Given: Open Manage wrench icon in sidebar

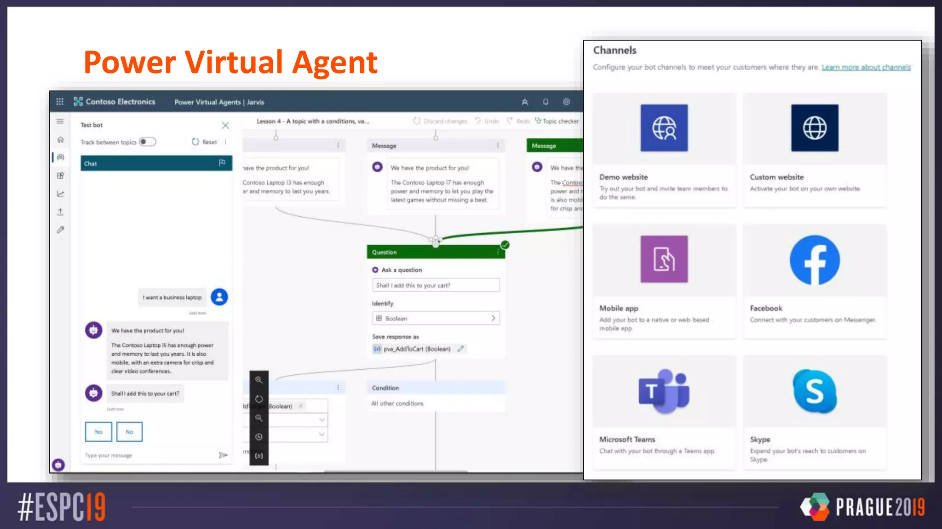Looking at the screenshot, I should [60, 230].
